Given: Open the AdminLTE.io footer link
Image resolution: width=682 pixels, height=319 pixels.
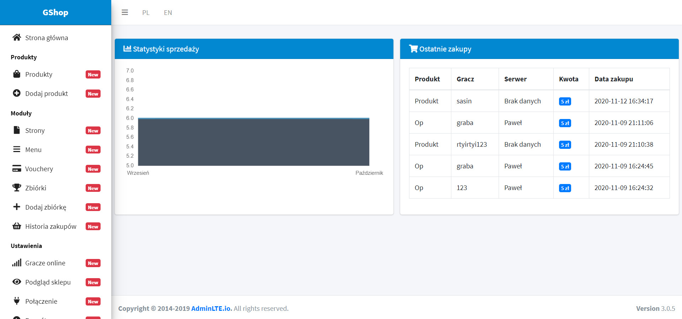Looking at the screenshot, I should 211,308.
